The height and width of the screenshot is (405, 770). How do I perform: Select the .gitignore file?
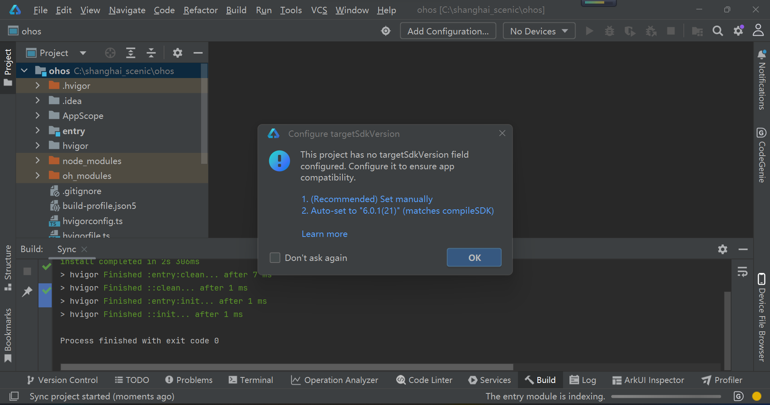(82, 191)
